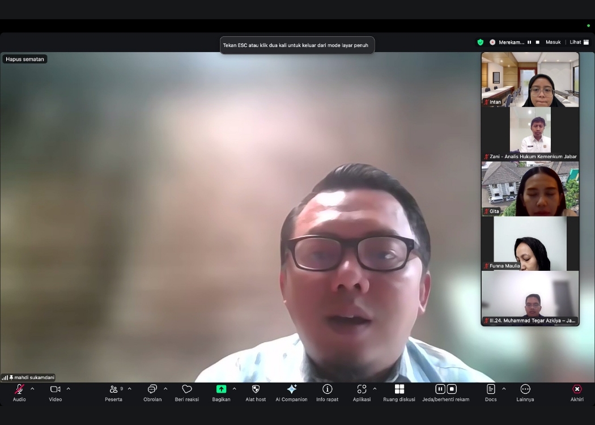Image resolution: width=595 pixels, height=425 pixels.
Task: Pause recording in the bottom toolbar
Action: click(x=440, y=389)
